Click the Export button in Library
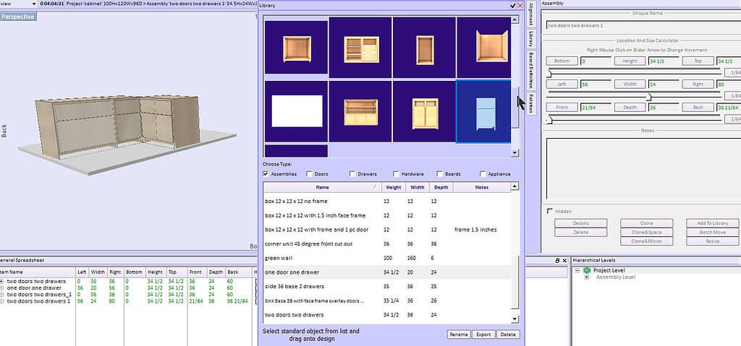Viewport: 741px width, 346px height. pyautogui.click(x=483, y=334)
